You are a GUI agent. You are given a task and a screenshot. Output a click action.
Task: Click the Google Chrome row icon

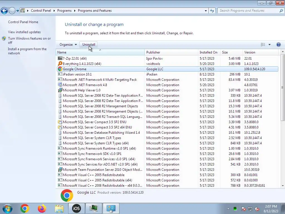[60, 69]
